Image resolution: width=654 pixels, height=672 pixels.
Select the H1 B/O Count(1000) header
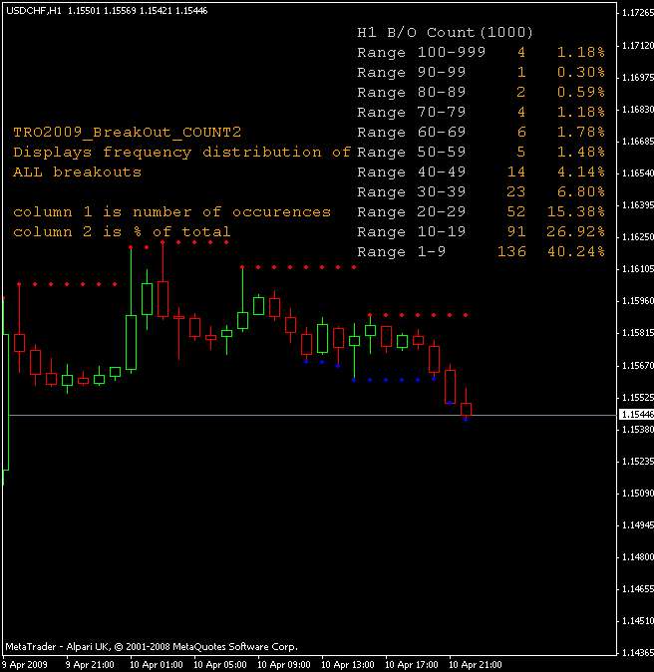click(x=445, y=32)
